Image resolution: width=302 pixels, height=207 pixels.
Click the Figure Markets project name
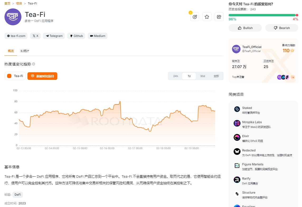253,164
